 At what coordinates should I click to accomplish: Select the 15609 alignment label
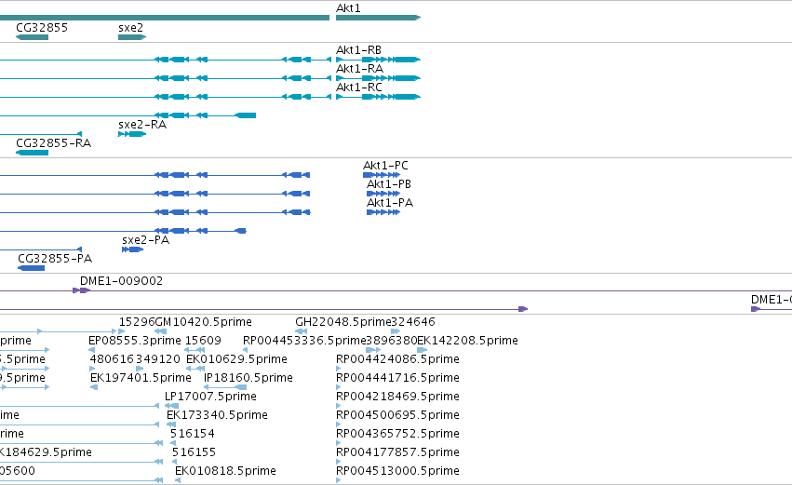[x=203, y=341]
